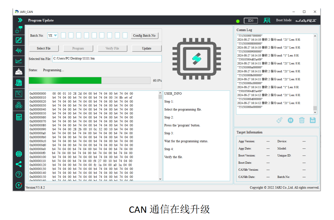This screenshot has width=334, height=220.
Task: Click the share icon in the sidebar
Action: tap(19, 164)
